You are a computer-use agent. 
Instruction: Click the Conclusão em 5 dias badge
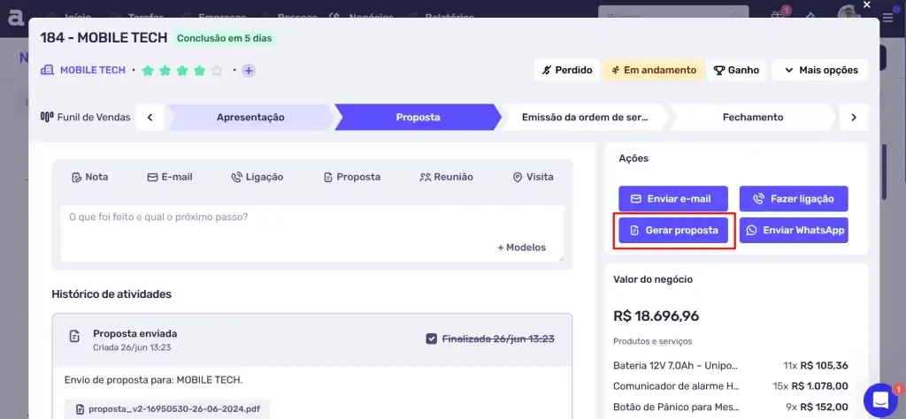pyautogui.click(x=224, y=39)
